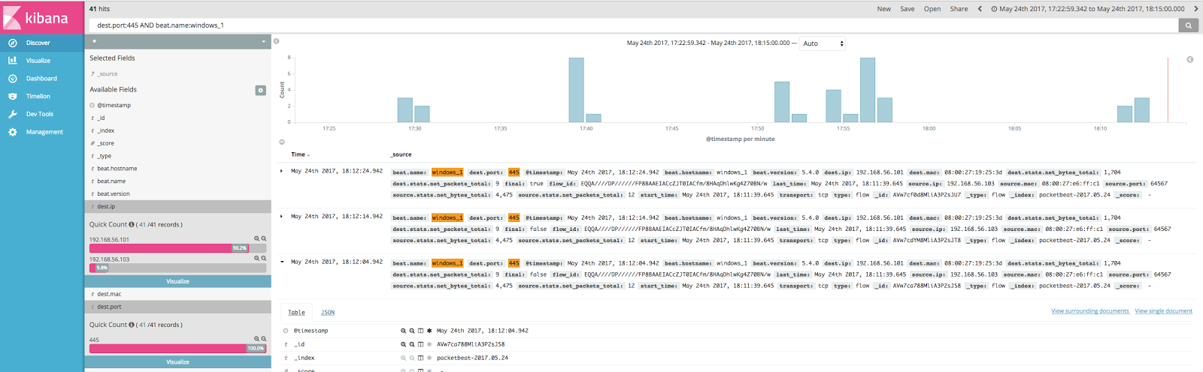Image resolution: width=1203 pixels, height=372 pixels.
Task: Click the search magnifier button
Action: (1188, 25)
